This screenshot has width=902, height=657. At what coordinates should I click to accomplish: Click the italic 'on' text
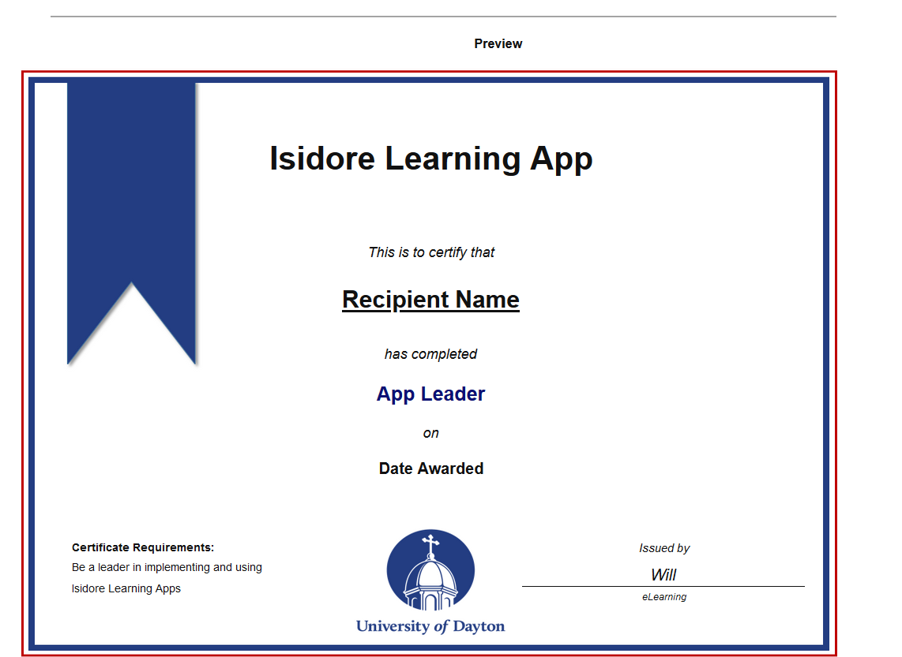click(x=430, y=433)
